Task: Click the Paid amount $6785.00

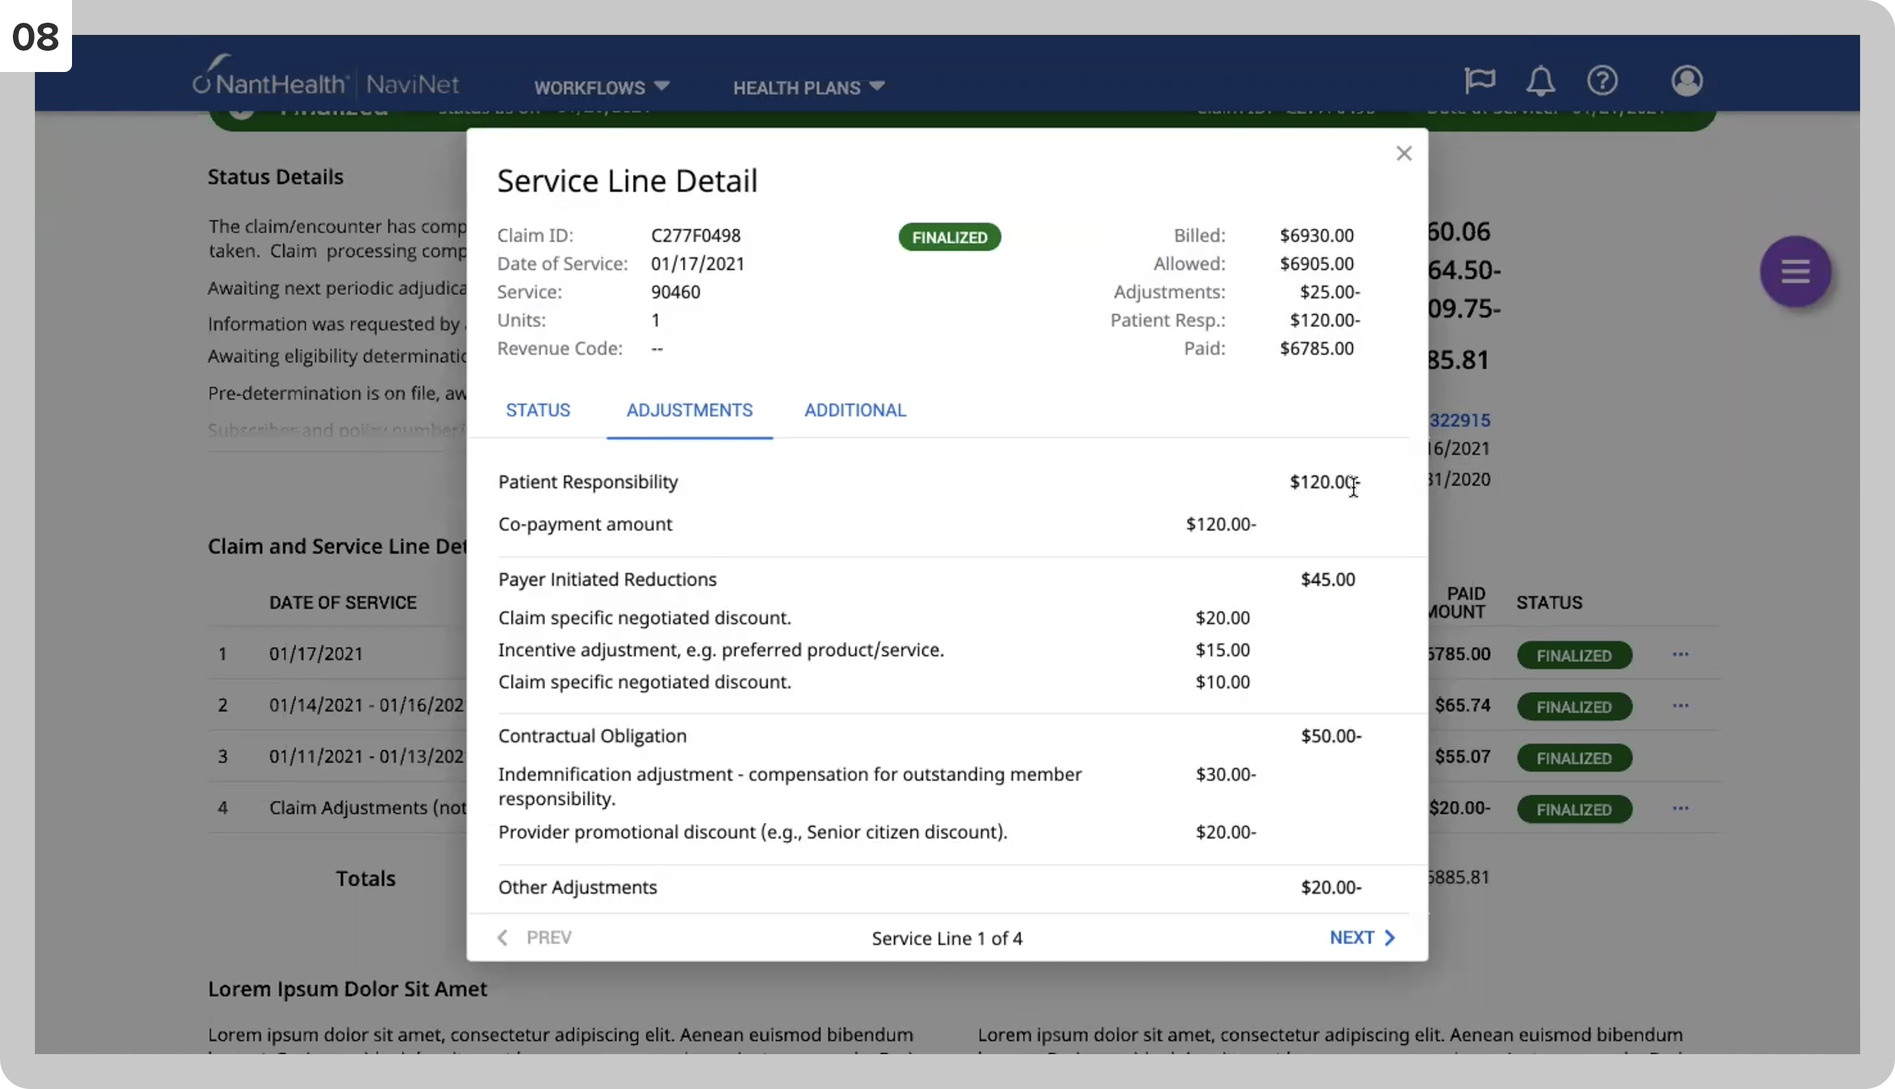Action: pos(1316,349)
